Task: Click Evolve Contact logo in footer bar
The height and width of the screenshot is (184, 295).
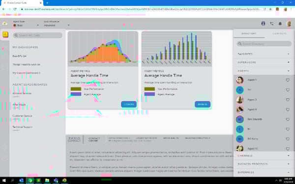Action: point(74,139)
